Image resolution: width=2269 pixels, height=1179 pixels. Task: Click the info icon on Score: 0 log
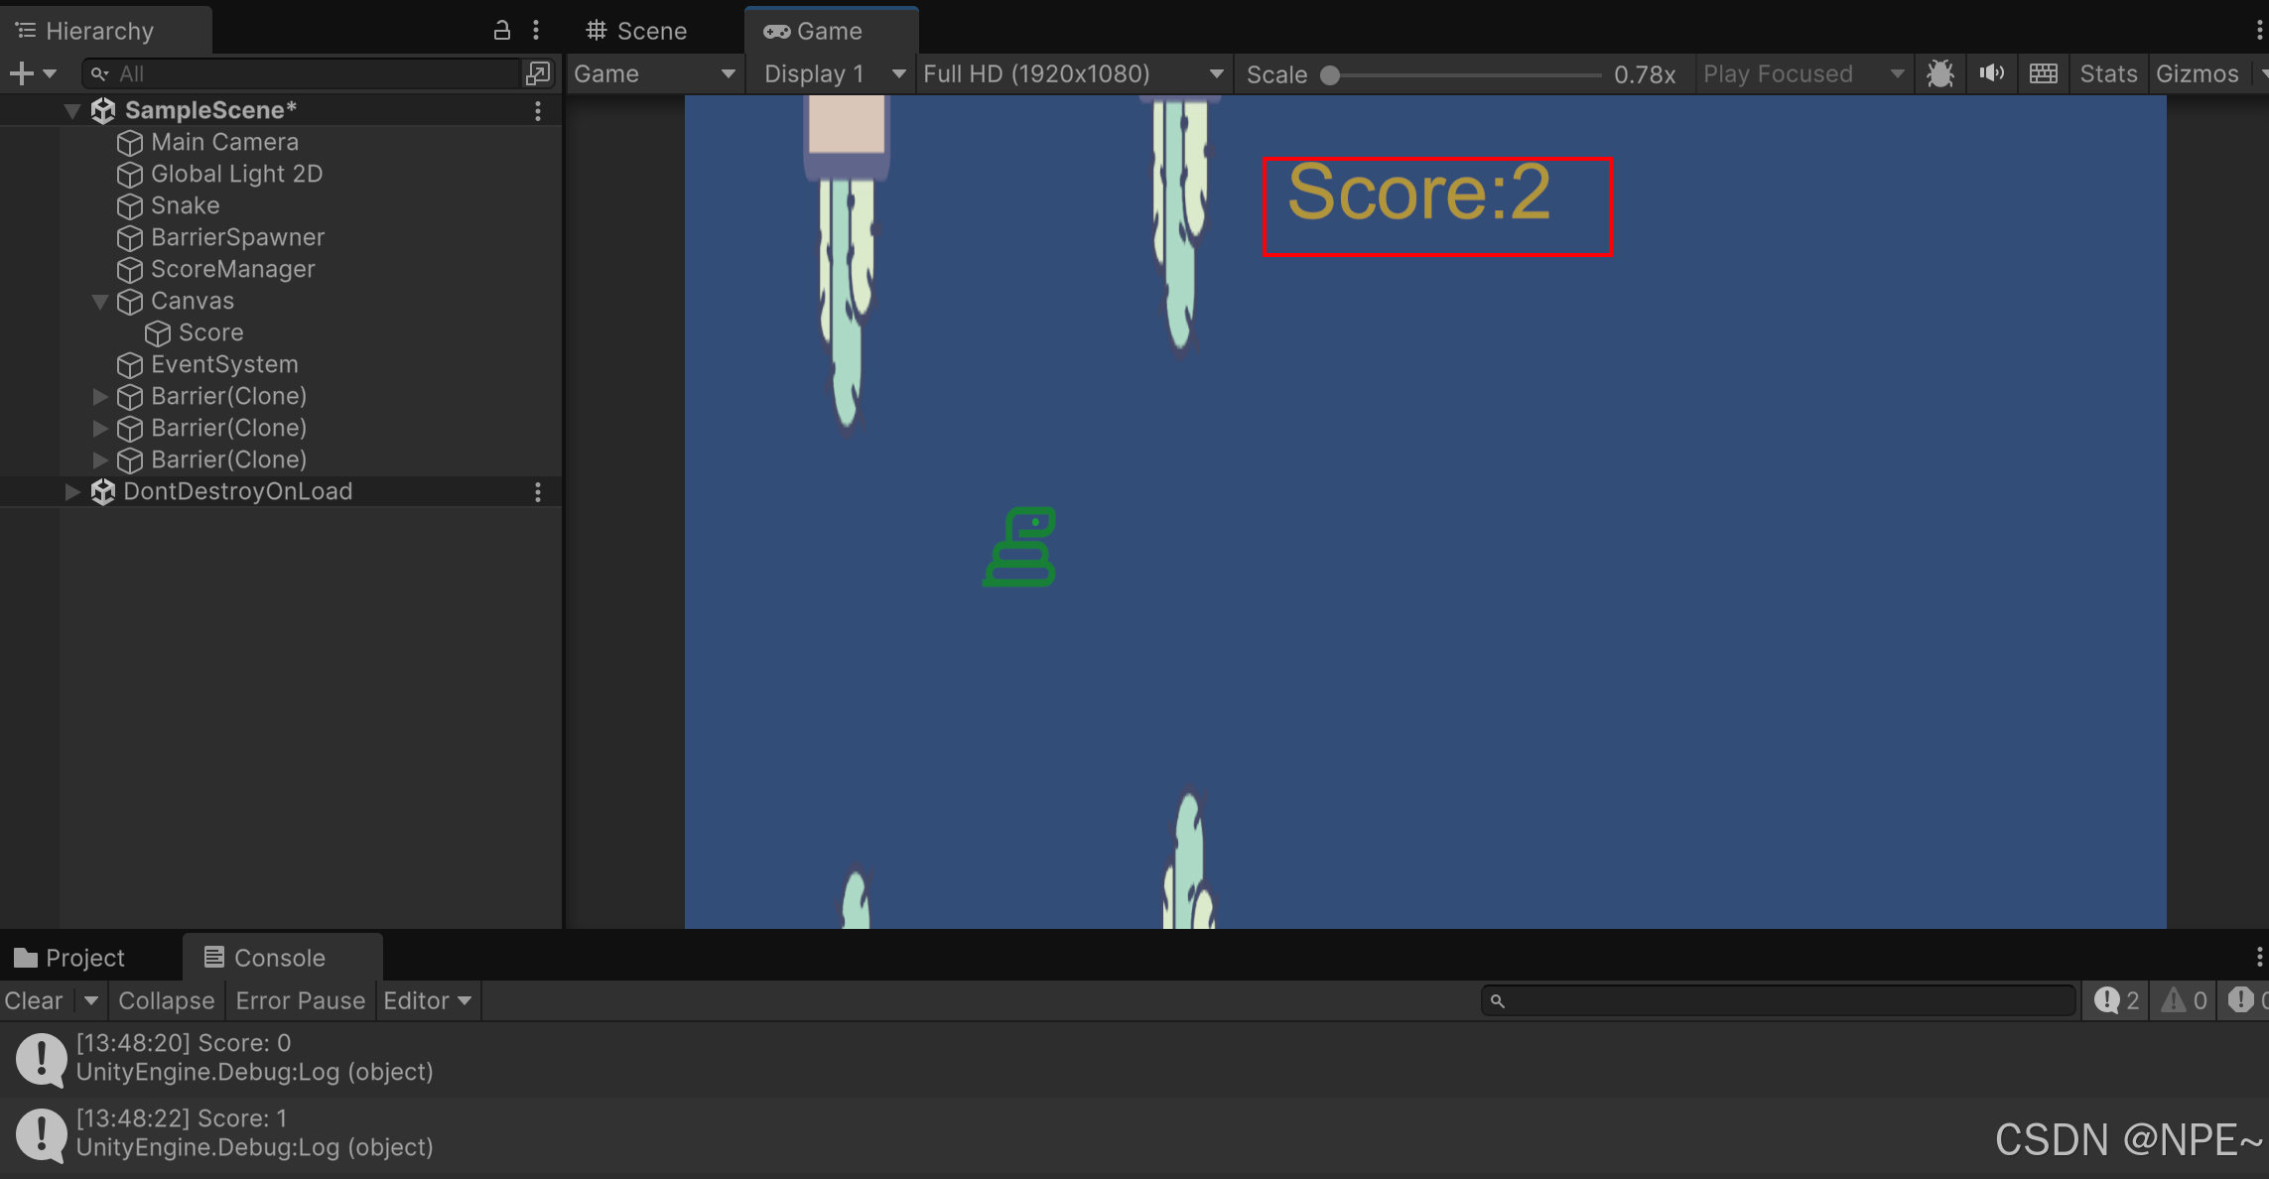tap(41, 1060)
